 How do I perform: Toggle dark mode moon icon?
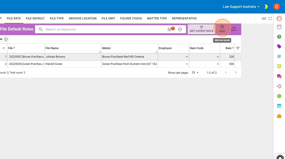(266, 7)
